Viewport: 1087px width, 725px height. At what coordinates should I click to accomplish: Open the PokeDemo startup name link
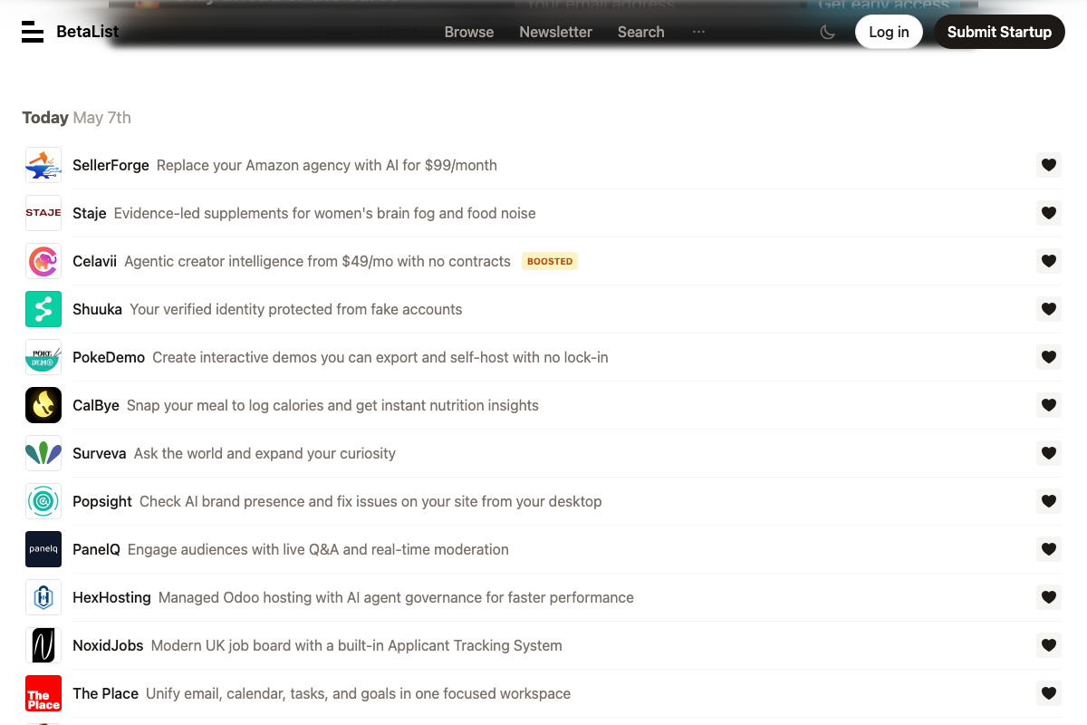coord(109,357)
